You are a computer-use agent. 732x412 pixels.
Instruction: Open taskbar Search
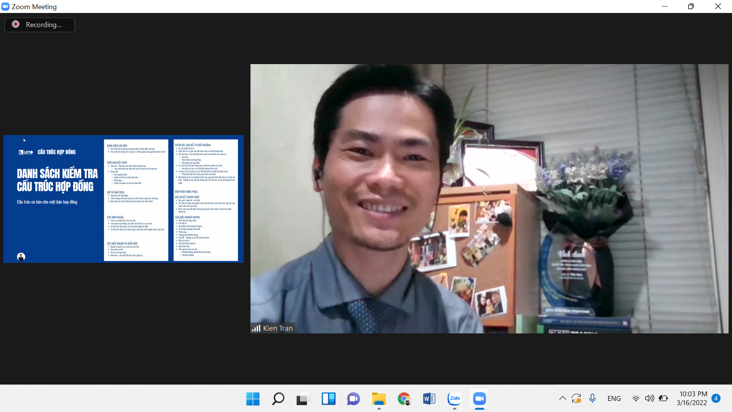point(278,399)
